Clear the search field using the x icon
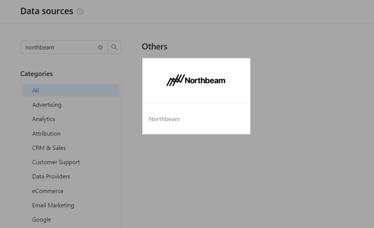 click(x=100, y=47)
